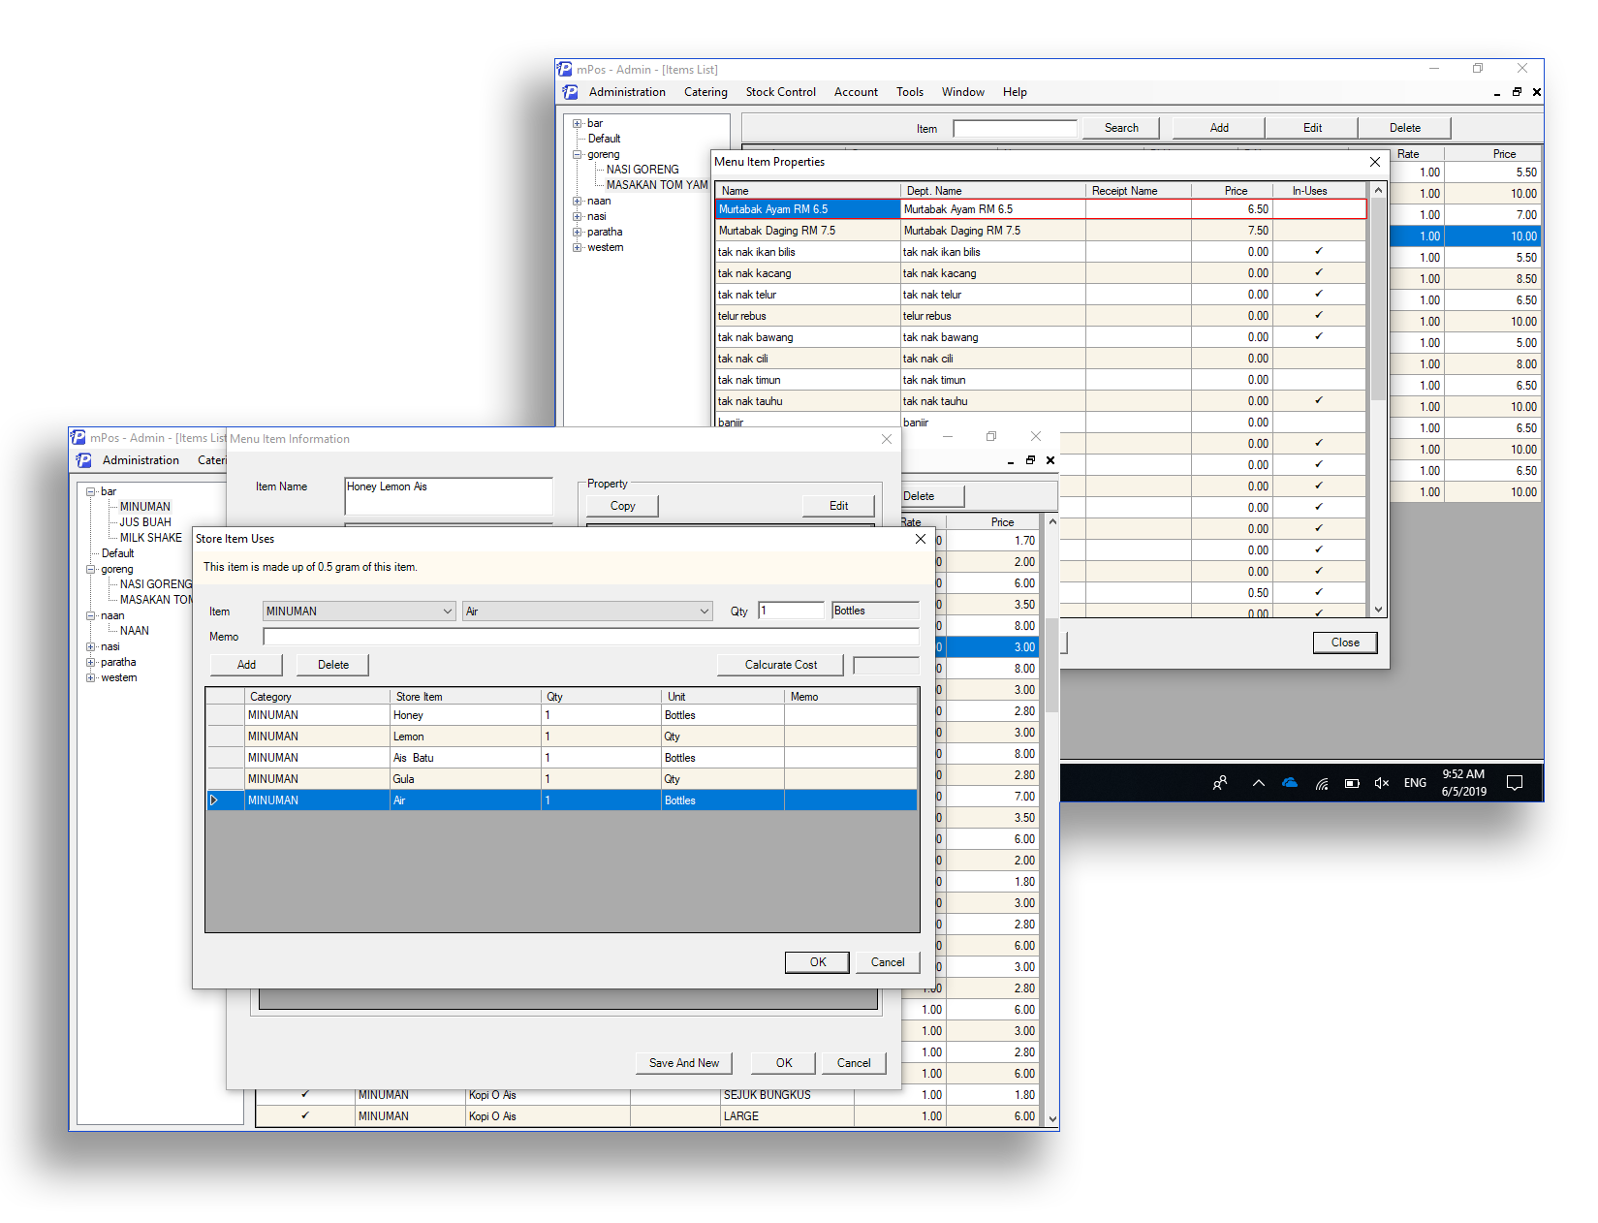Open the OneDrive cloud tray icon

pos(1290,783)
